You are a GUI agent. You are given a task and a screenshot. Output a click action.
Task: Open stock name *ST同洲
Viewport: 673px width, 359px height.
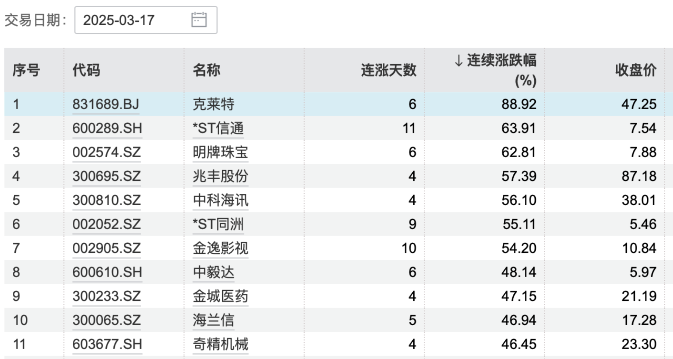[218, 224]
